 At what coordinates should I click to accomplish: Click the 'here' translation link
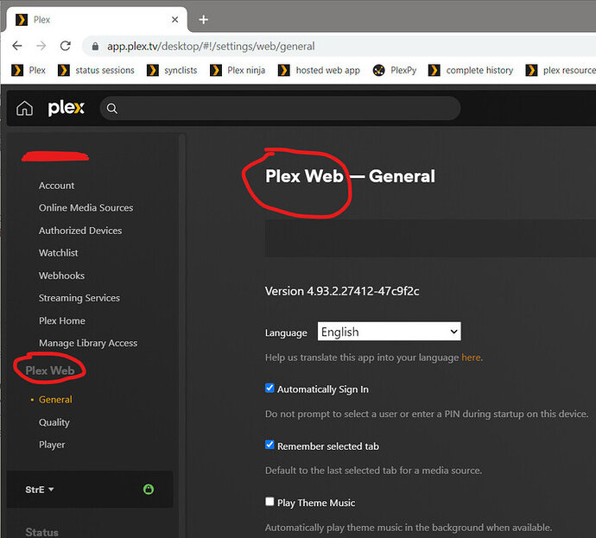coord(471,358)
